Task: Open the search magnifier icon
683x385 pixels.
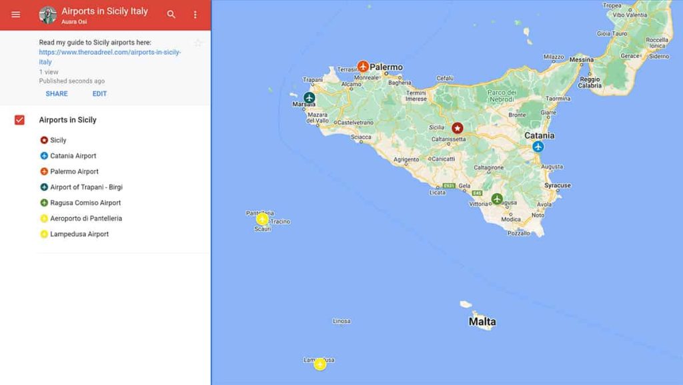Action: [171, 15]
